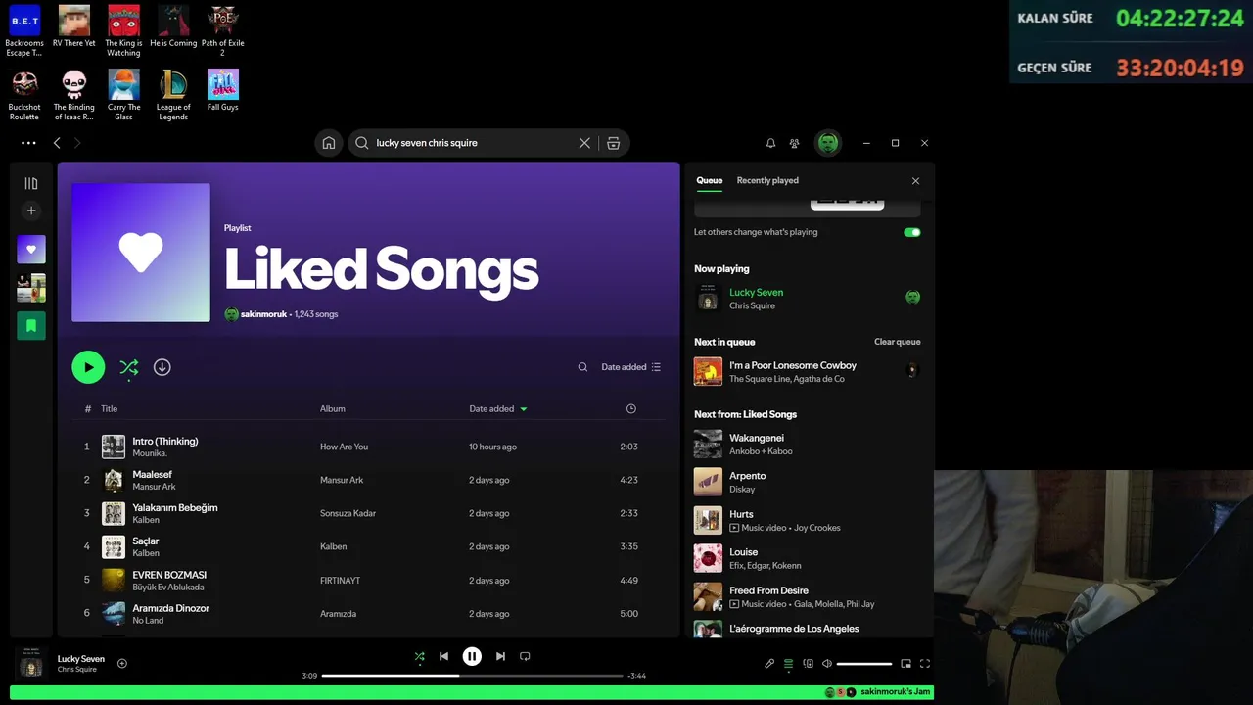
Task: Open Chris Squire artist link in player bar
Action: click(76, 670)
